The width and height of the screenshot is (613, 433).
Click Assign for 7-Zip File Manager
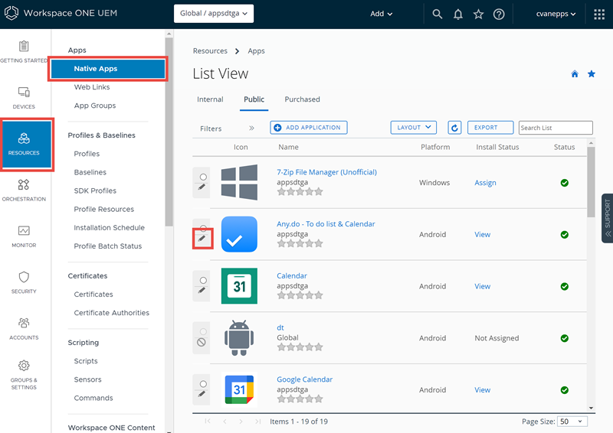(485, 183)
